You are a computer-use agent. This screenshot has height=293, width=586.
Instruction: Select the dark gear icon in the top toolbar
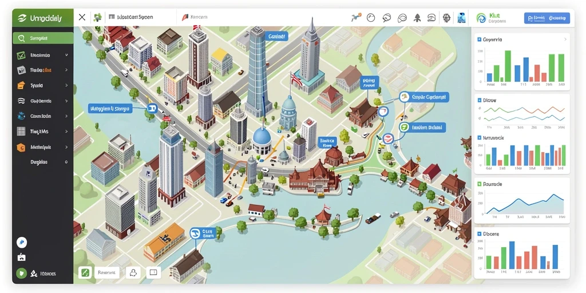pos(446,18)
